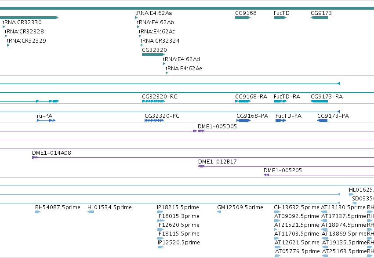Click the DME1-014A08 feature label
374x258 pixels.
51,153
